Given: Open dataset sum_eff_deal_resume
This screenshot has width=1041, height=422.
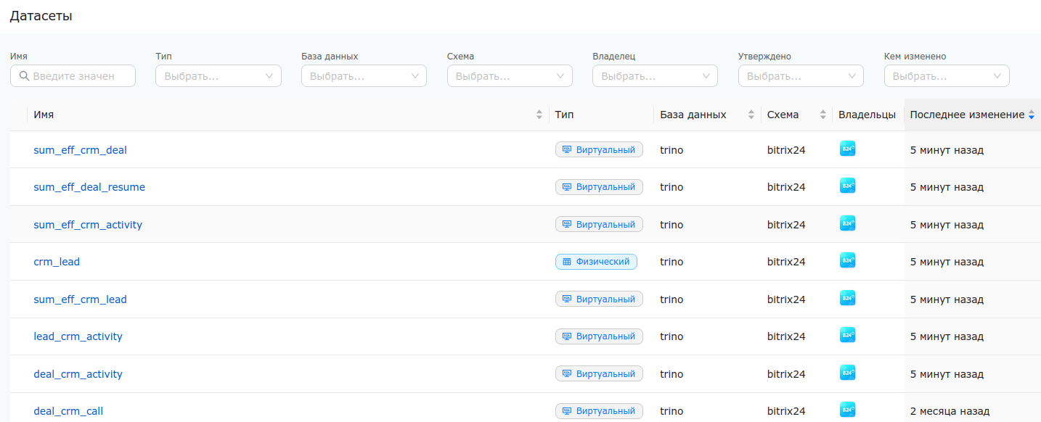Looking at the screenshot, I should click(89, 187).
